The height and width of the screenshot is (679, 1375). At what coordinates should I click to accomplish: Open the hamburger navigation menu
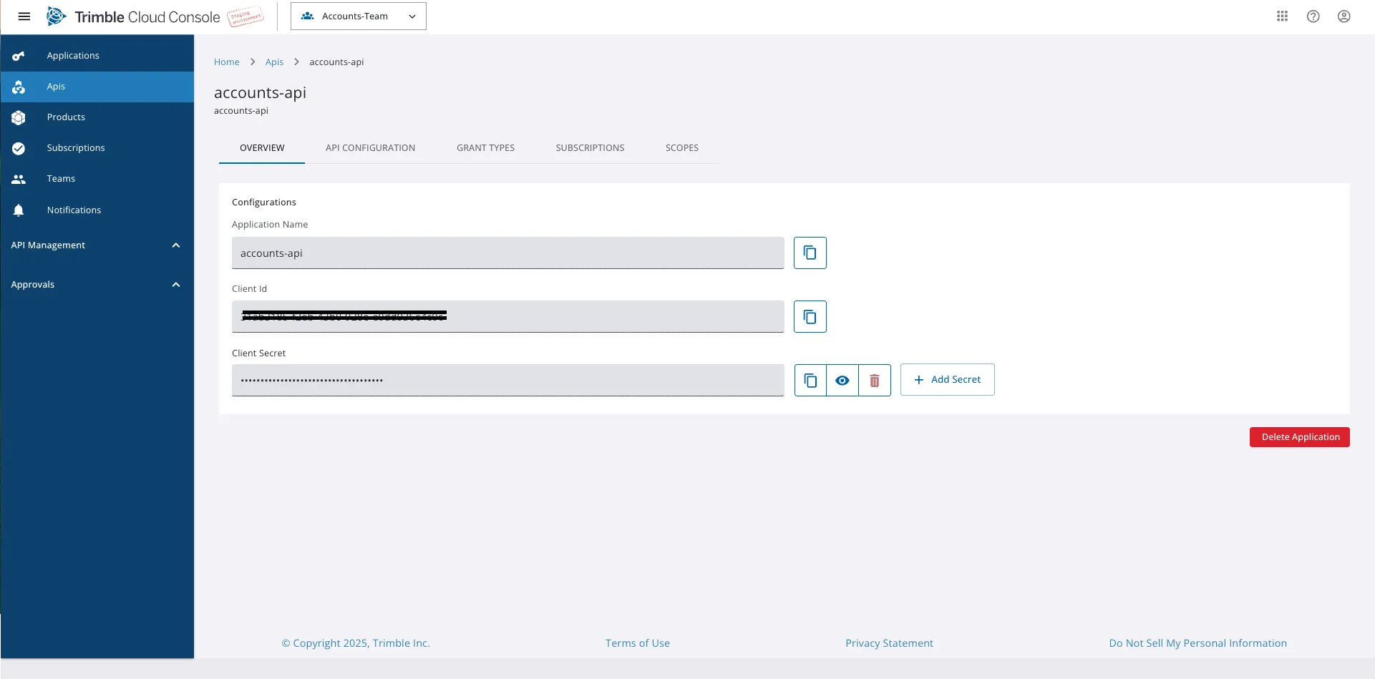pyautogui.click(x=24, y=16)
